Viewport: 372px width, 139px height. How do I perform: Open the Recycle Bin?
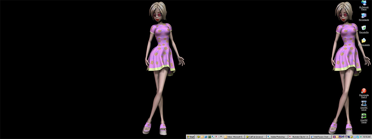pos(364,28)
